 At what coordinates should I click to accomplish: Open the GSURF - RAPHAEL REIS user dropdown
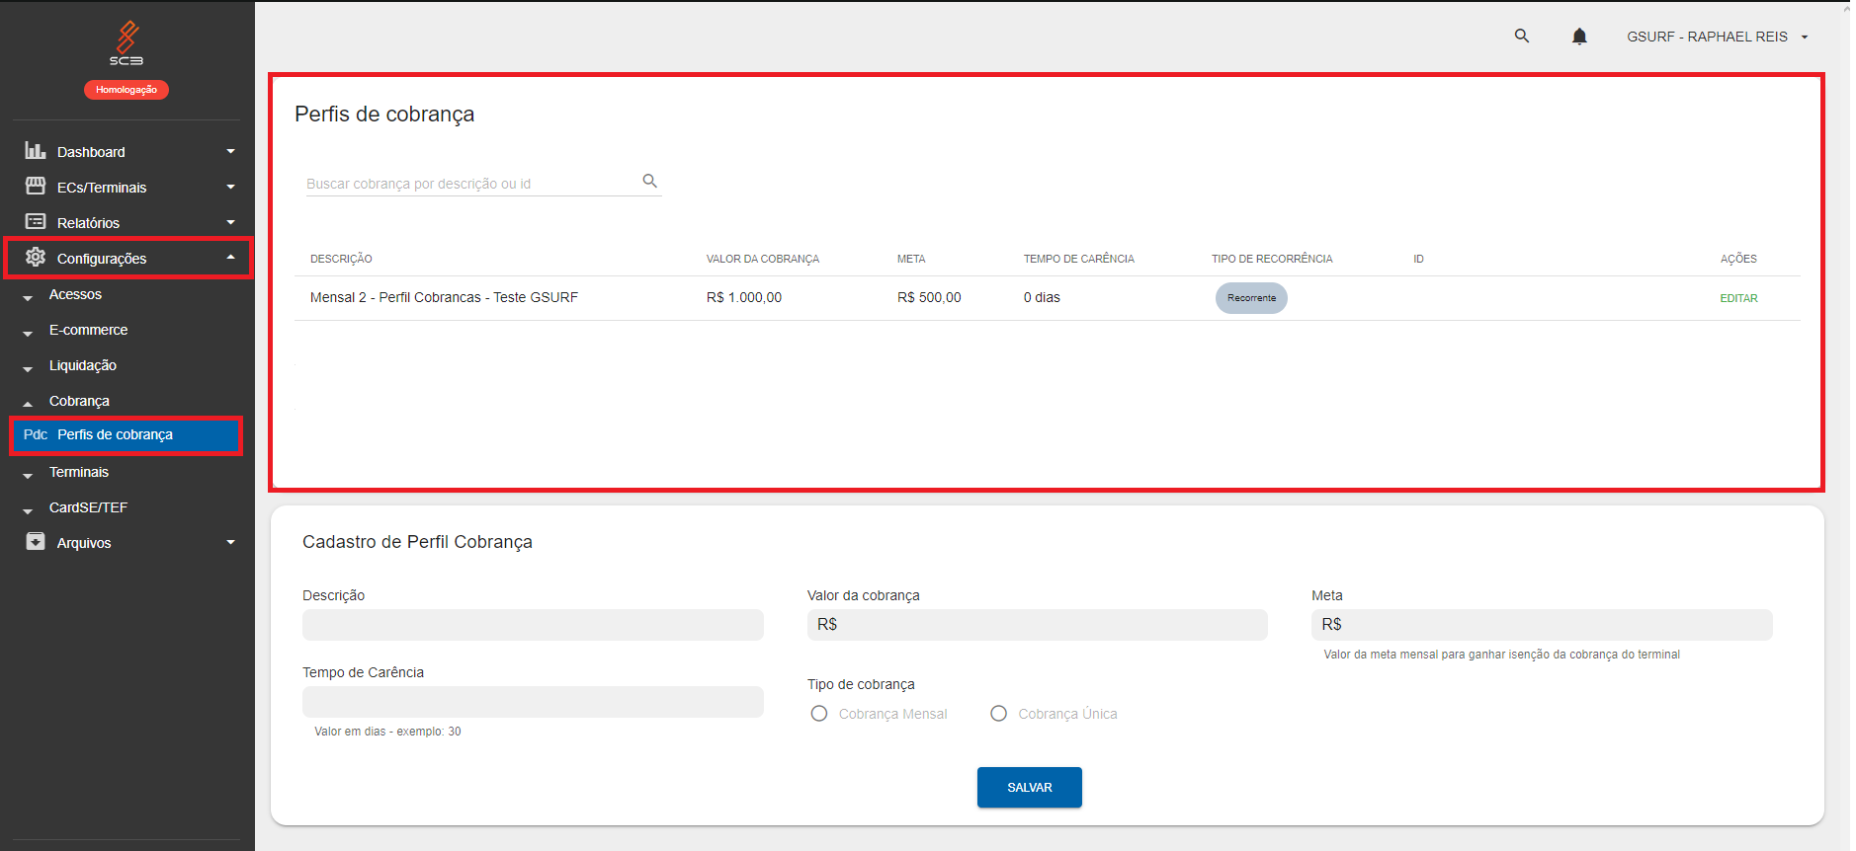1717,37
